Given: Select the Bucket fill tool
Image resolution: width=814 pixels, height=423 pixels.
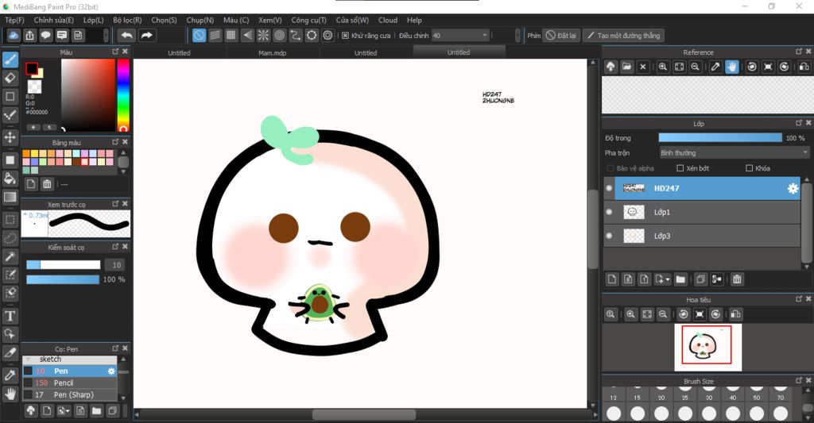Looking at the screenshot, I should pyautogui.click(x=10, y=179).
